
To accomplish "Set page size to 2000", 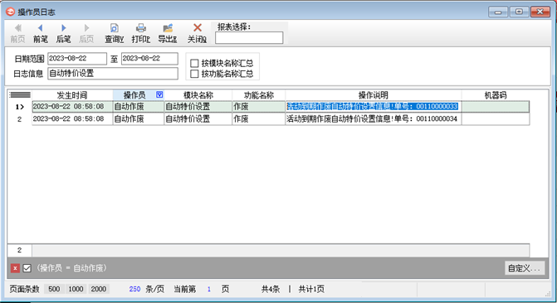I will 99,289.
